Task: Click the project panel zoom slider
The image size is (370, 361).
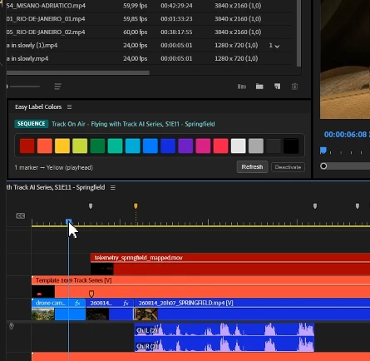Action: click(23, 87)
